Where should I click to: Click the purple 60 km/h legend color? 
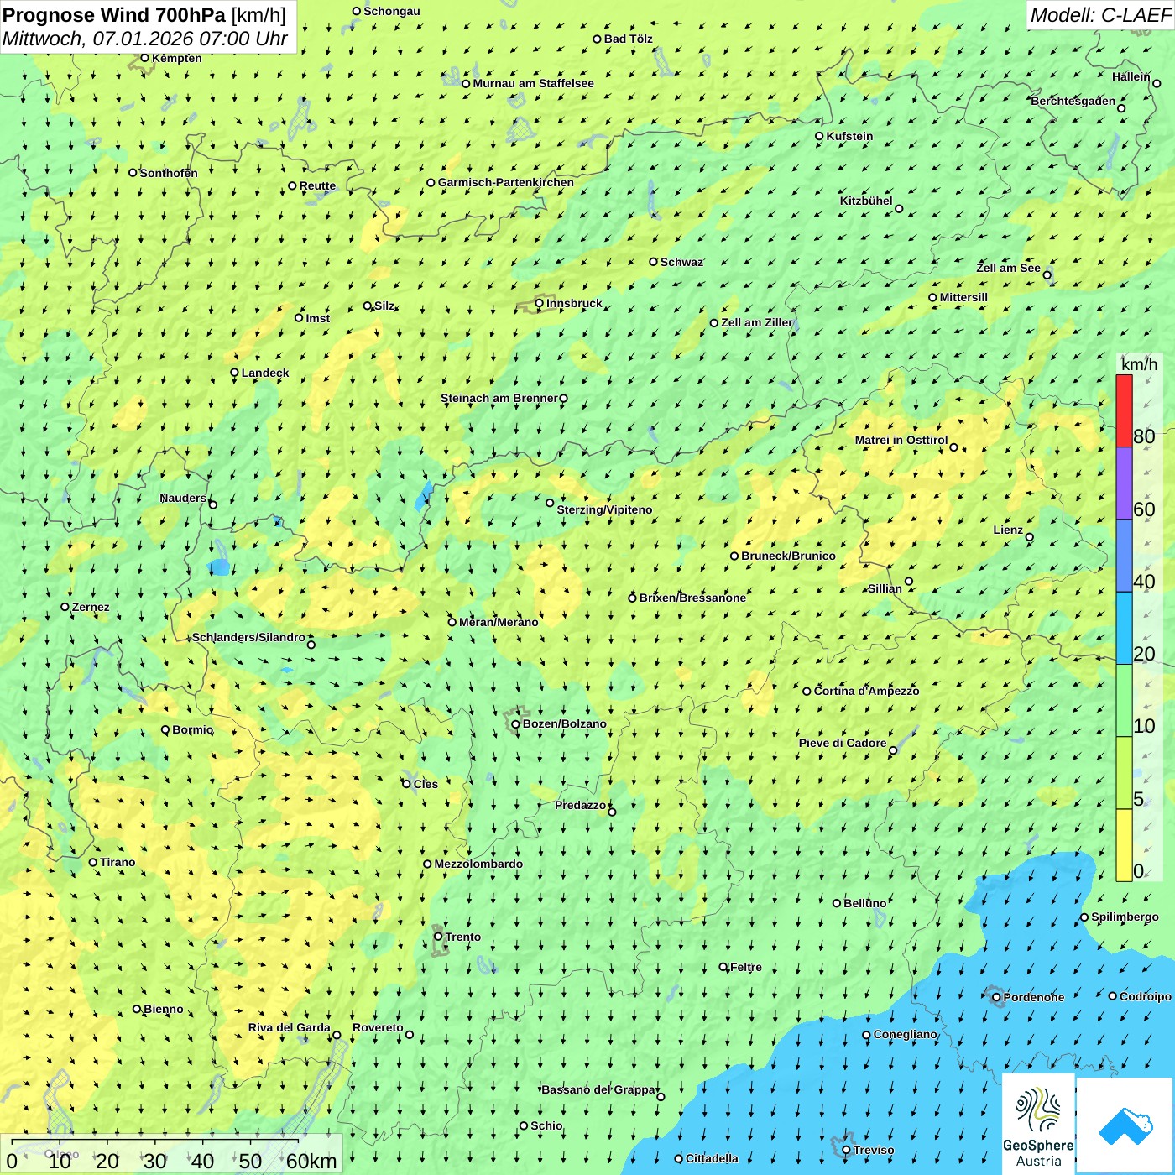tap(1124, 483)
